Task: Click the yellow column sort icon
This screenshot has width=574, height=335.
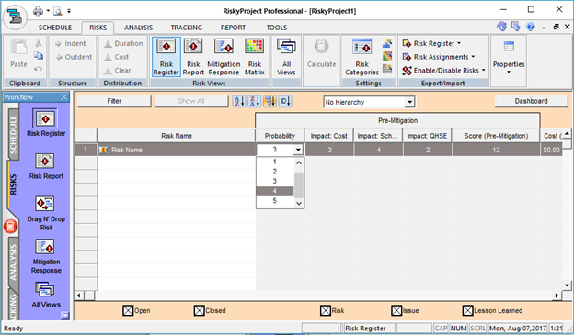Action: pyautogui.click(x=270, y=101)
